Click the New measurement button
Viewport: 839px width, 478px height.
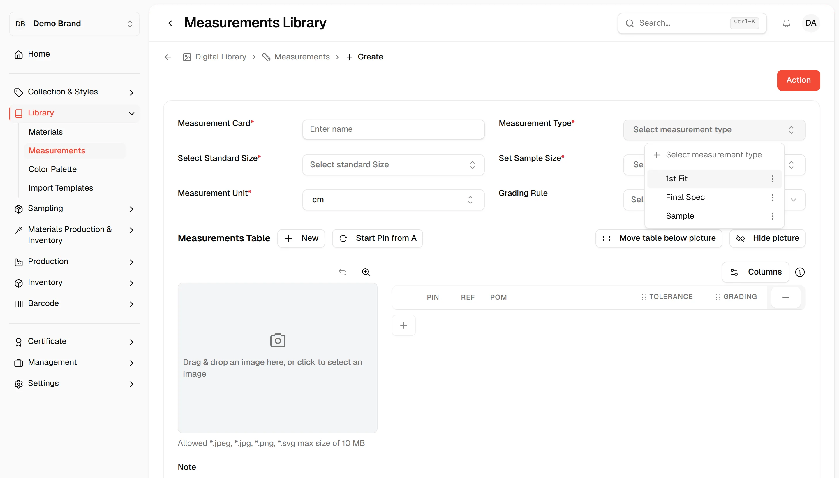tap(301, 238)
